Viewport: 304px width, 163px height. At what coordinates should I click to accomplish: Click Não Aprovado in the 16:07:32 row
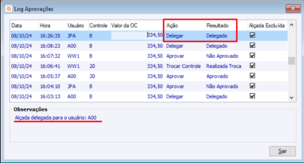click(222, 56)
